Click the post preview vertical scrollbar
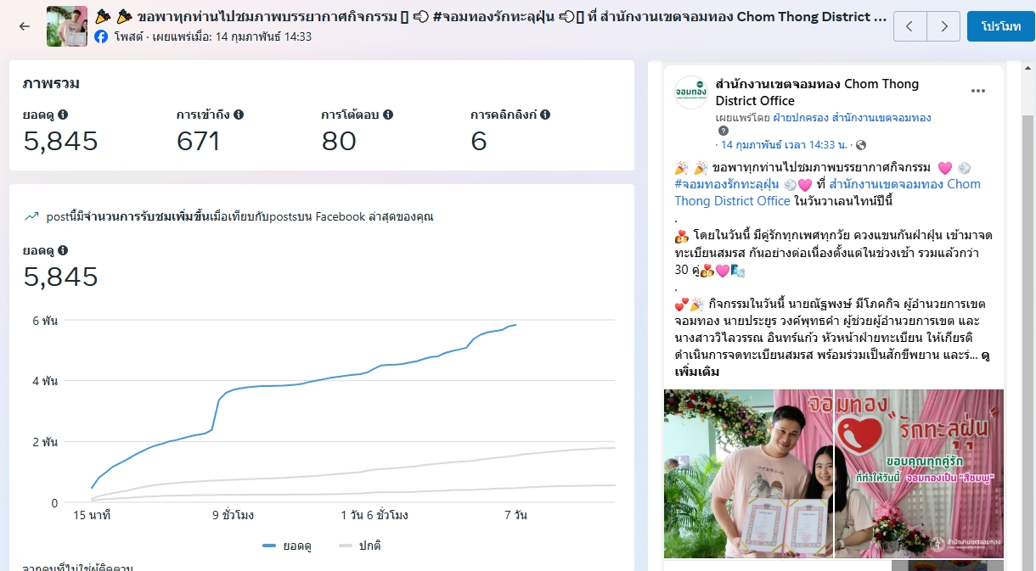Screen dimensions: 1036x571 tap(1027, 339)
